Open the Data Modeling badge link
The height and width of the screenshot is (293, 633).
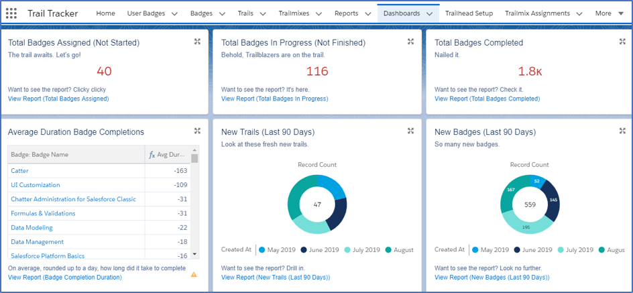coord(32,227)
